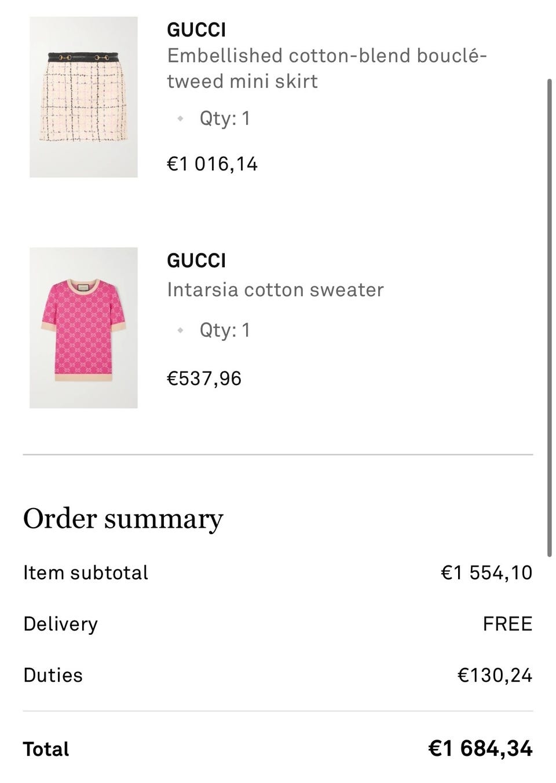
Task: Click the GUCCI brand above the mini skirt
Action: click(x=196, y=30)
